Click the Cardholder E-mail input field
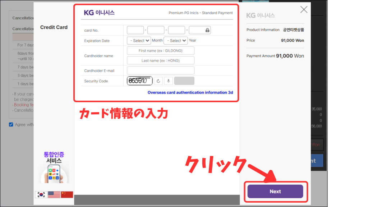 (x=161, y=70)
